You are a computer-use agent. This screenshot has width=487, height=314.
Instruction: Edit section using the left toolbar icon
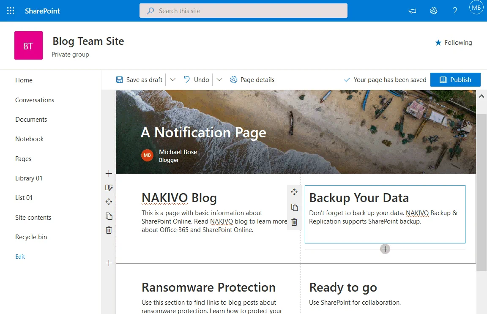[x=109, y=188]
